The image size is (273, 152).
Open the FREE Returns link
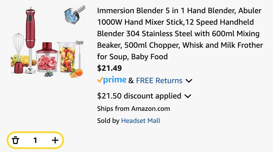(x=159, y=81)
